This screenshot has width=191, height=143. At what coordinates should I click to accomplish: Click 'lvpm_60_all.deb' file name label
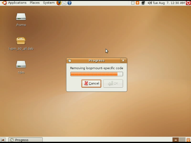[x=21, y=49]
